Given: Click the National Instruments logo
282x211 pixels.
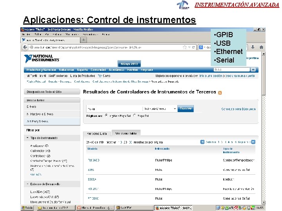Looking at the screenshot, I should pos(42,59).
